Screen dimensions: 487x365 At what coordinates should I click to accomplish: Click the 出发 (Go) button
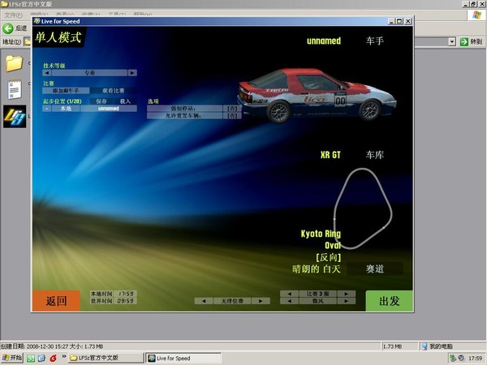point(389,301)
